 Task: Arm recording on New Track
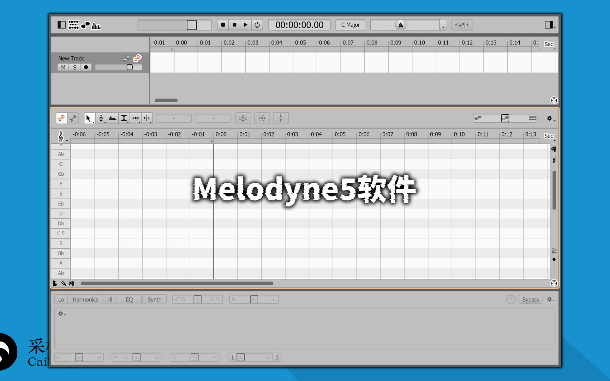pos(86,67)
